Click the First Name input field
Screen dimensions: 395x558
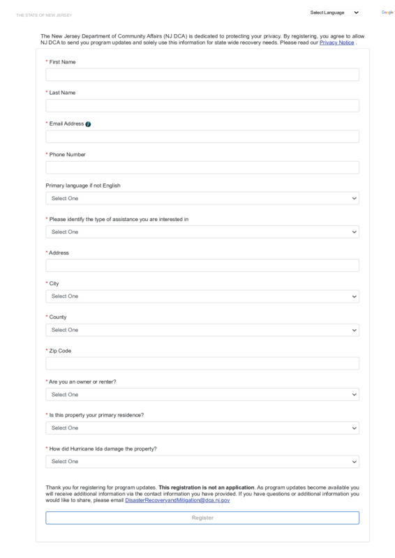202,75
